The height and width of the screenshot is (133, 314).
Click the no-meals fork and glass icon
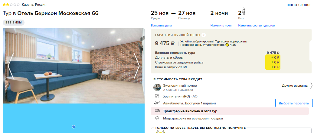click(x=157, y=96)
